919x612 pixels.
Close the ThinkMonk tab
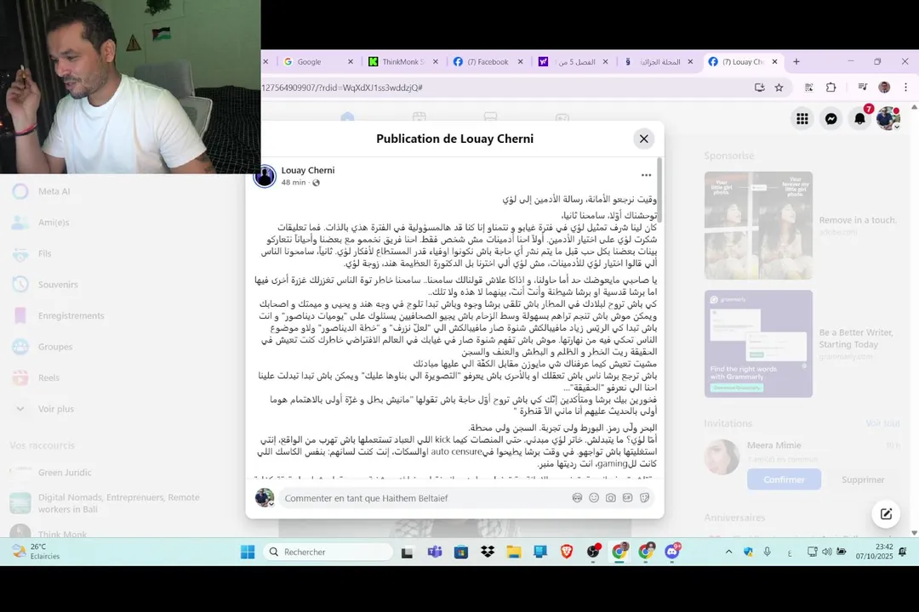(436, 61)
